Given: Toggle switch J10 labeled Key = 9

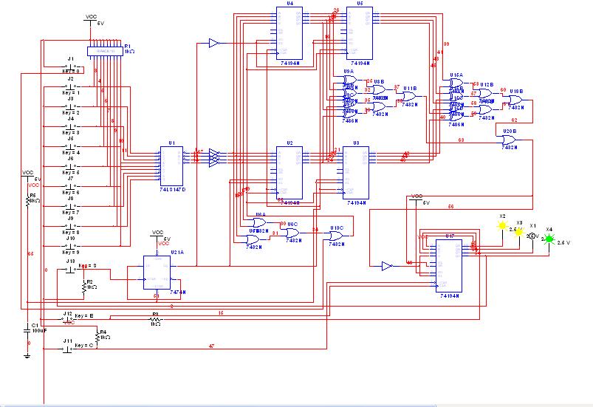Looking at the screenshot, I should (71, 246).
